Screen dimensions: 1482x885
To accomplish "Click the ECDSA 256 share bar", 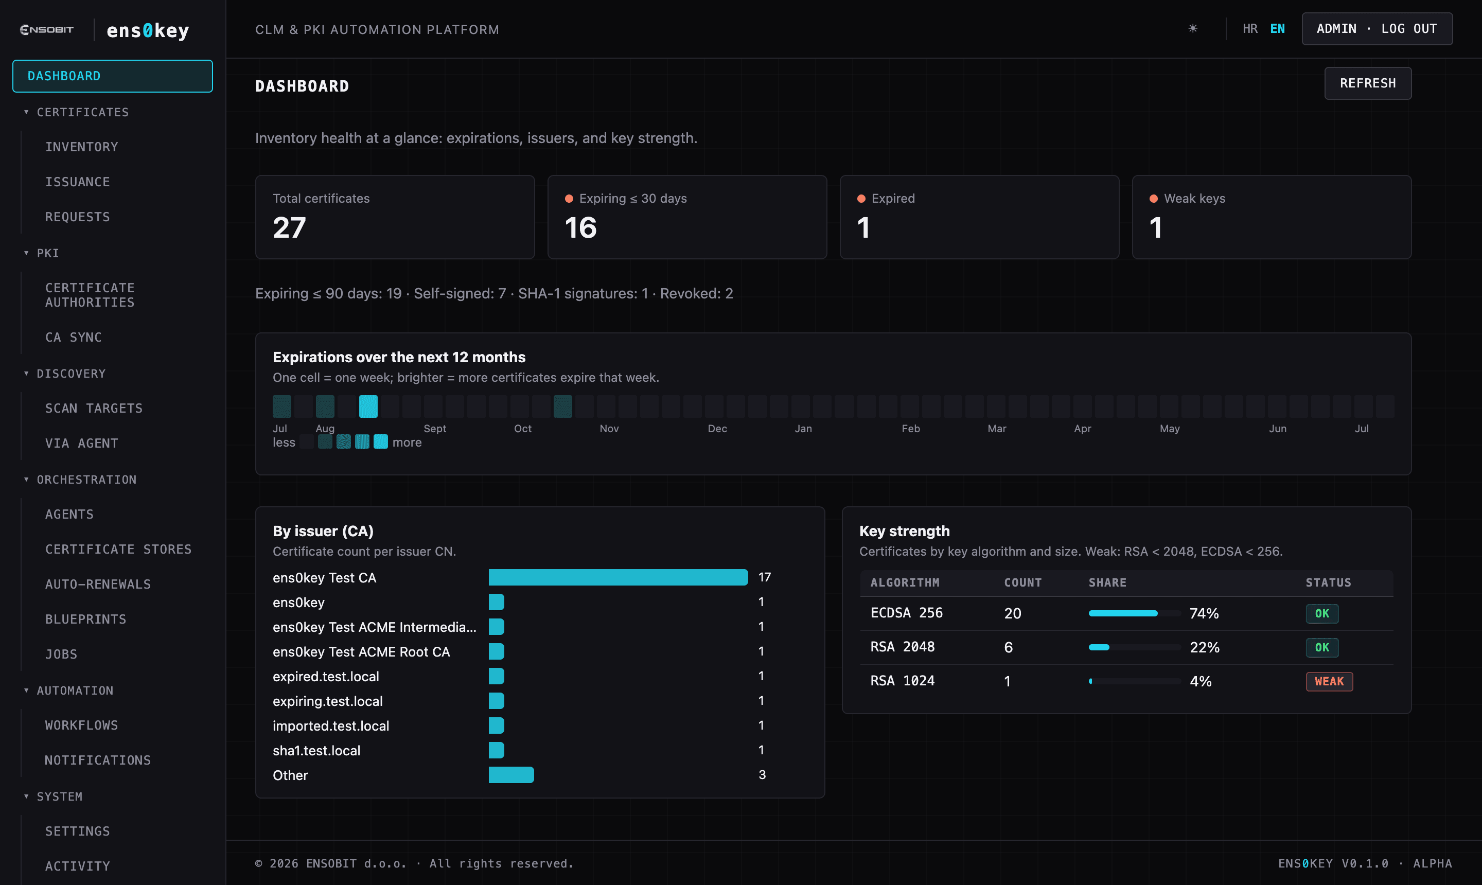I will point(1134,613).
